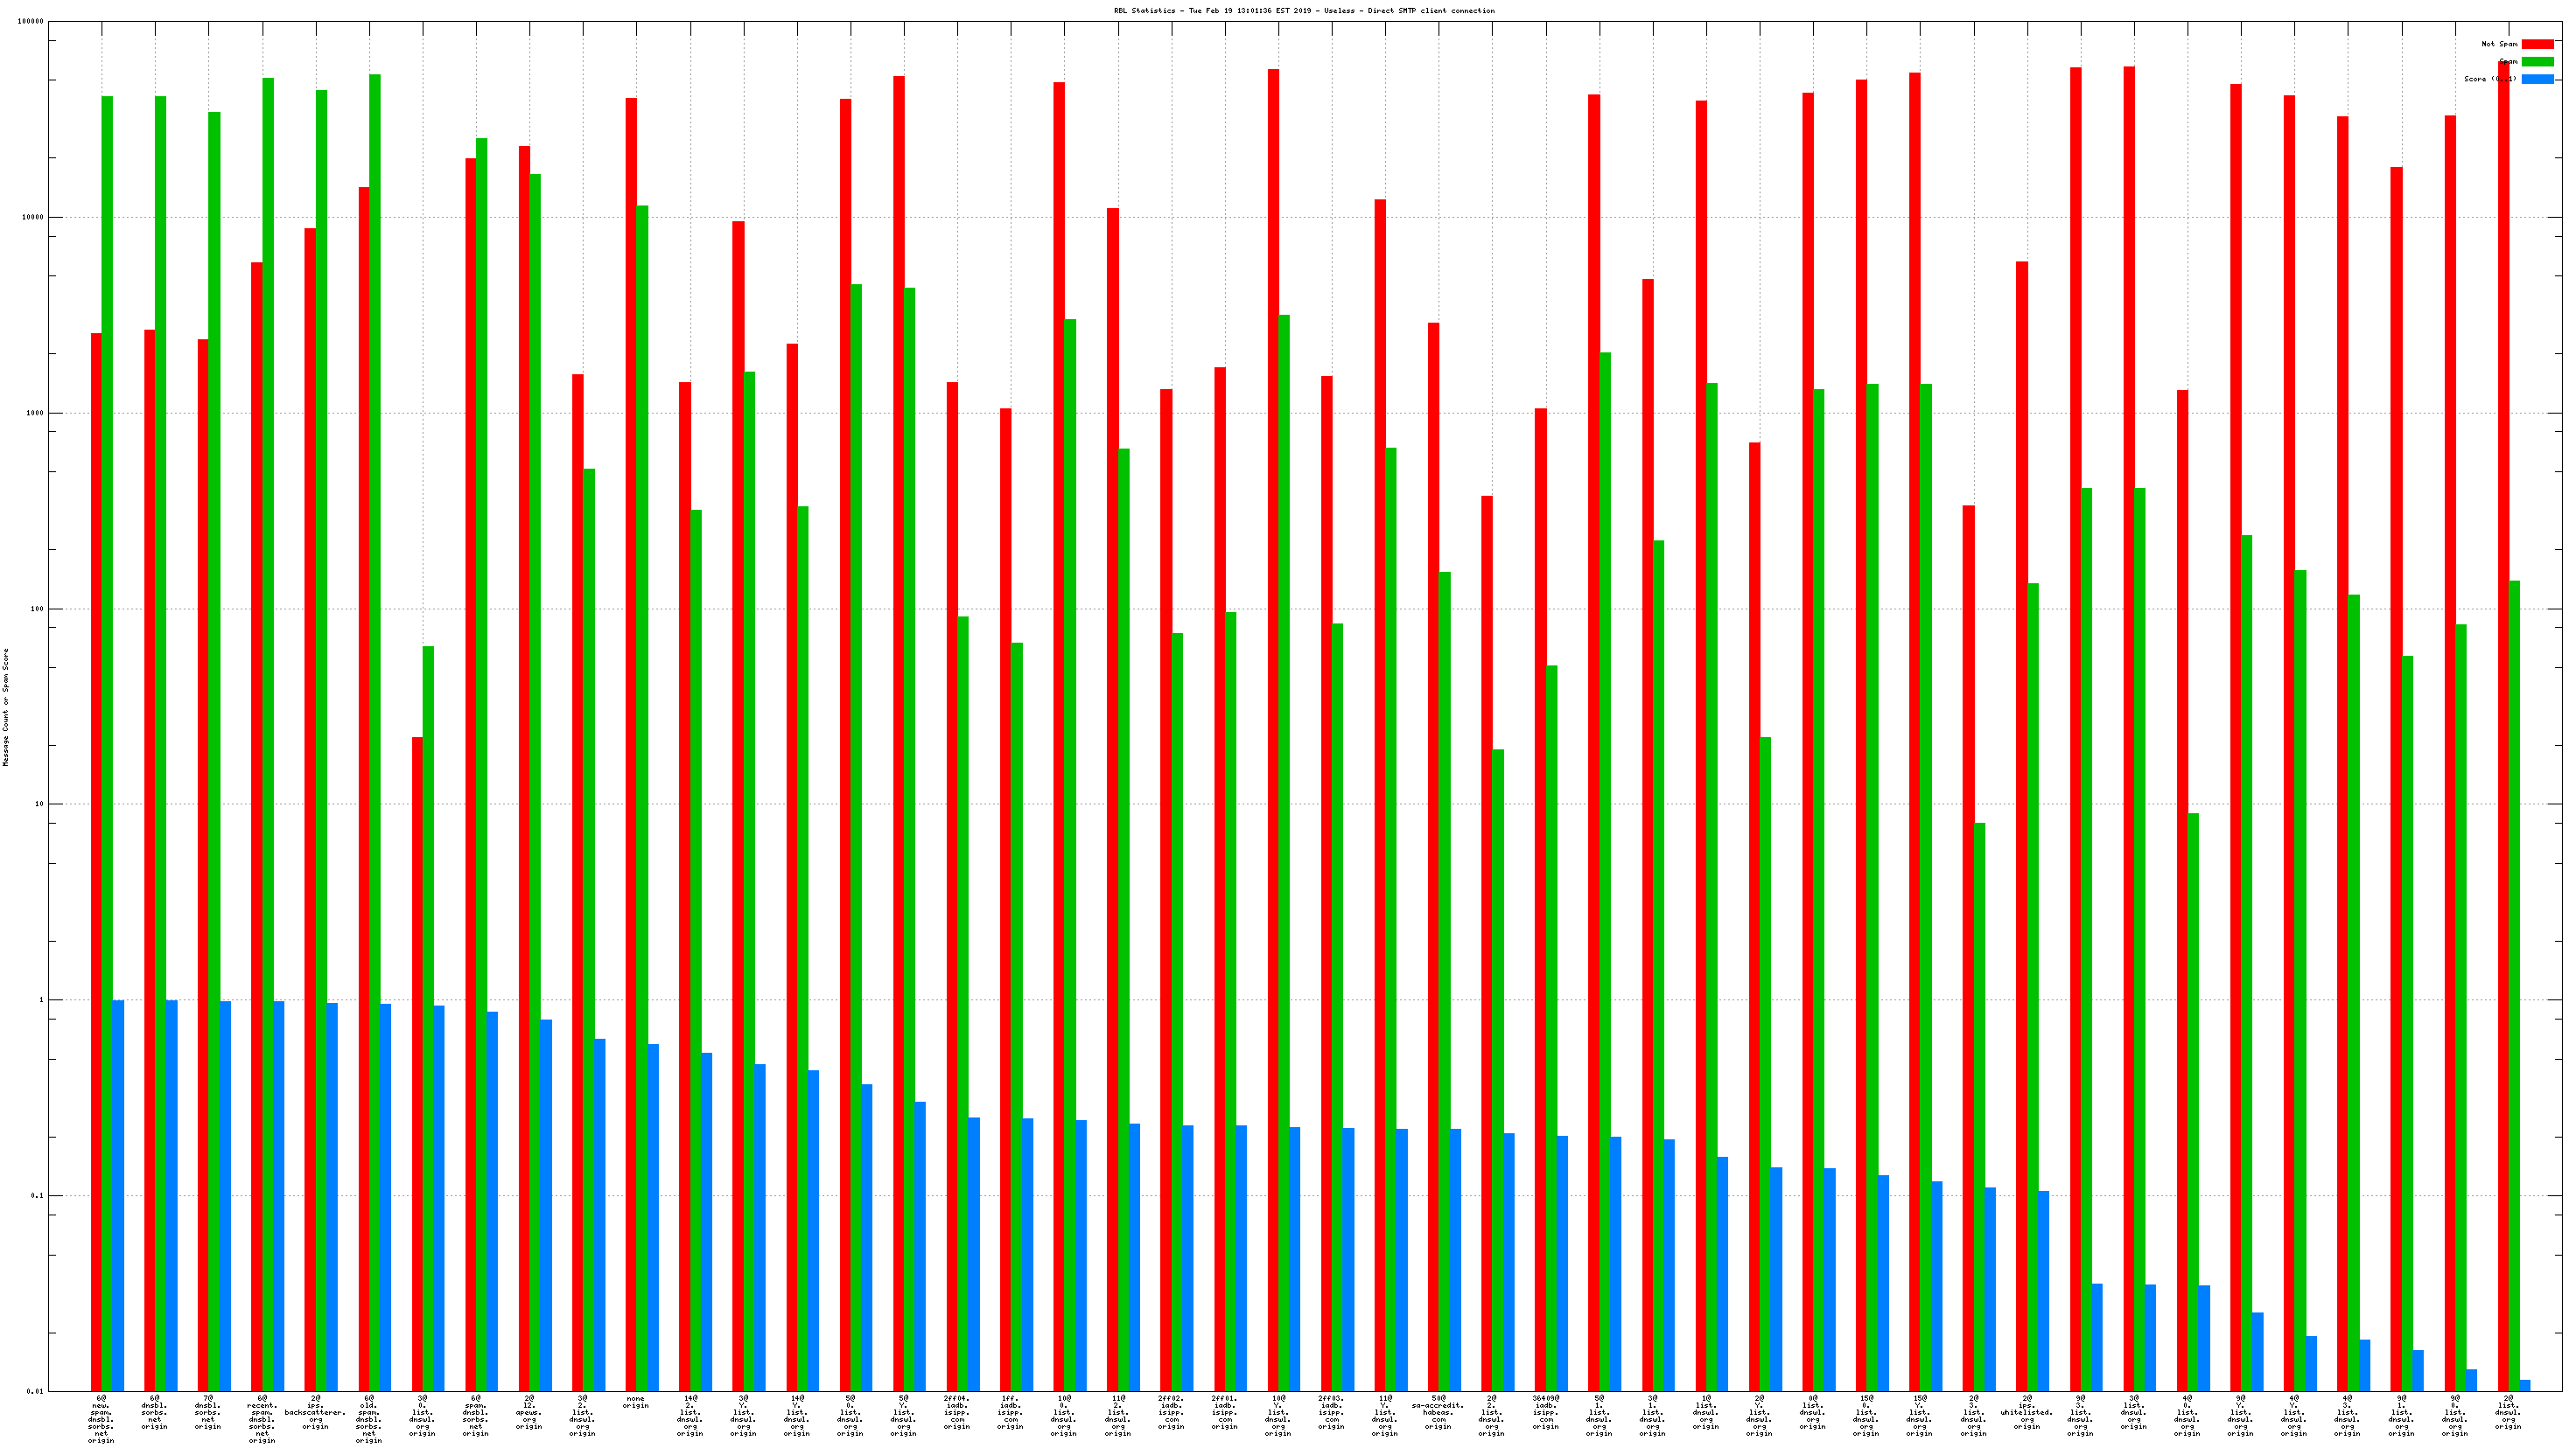Click the apews.org origin x-axis label
Image resolution: width=2576 pixels, height=1448 pixels.
point(529,1412)
